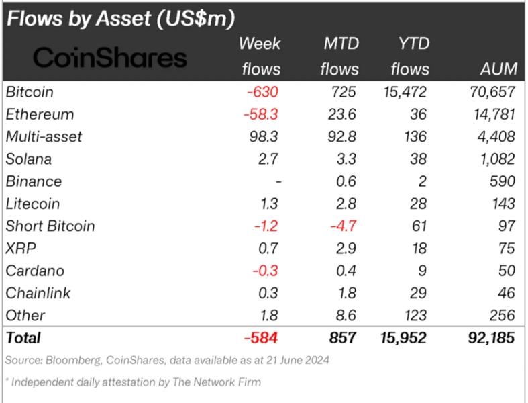
Task: Click the Chainlink row label
Action: point(38,293)
